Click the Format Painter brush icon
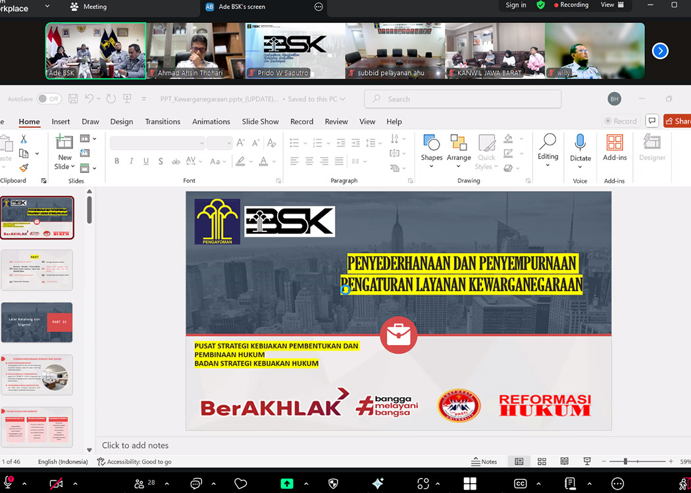Screen dimensions: 691x493 coord(24,168)
